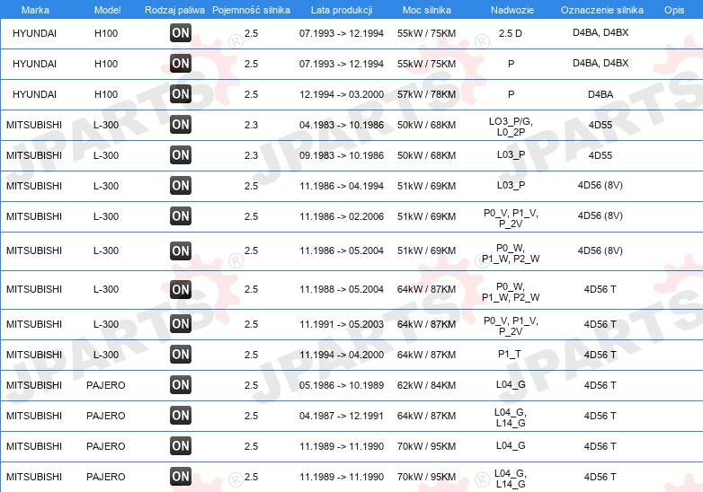Select the 57kW / 78KM power cell

[426, 94]
